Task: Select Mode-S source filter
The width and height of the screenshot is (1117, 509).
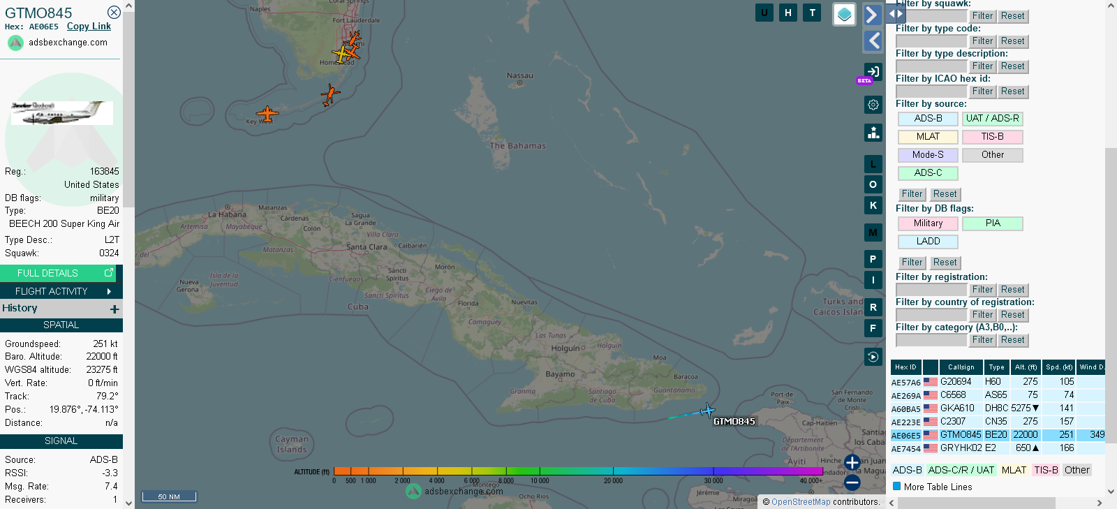Action: [x=928, y=155]
